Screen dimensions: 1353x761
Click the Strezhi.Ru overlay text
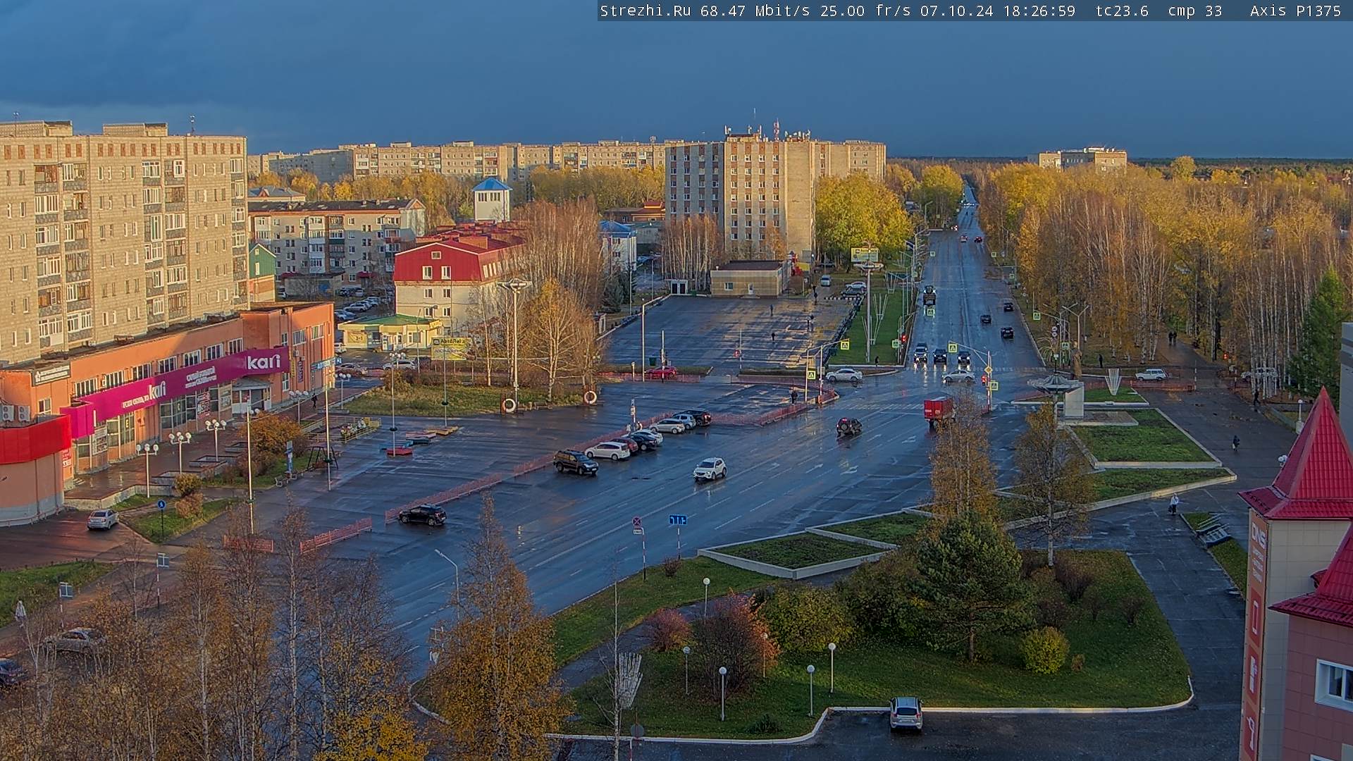[645, 11]
